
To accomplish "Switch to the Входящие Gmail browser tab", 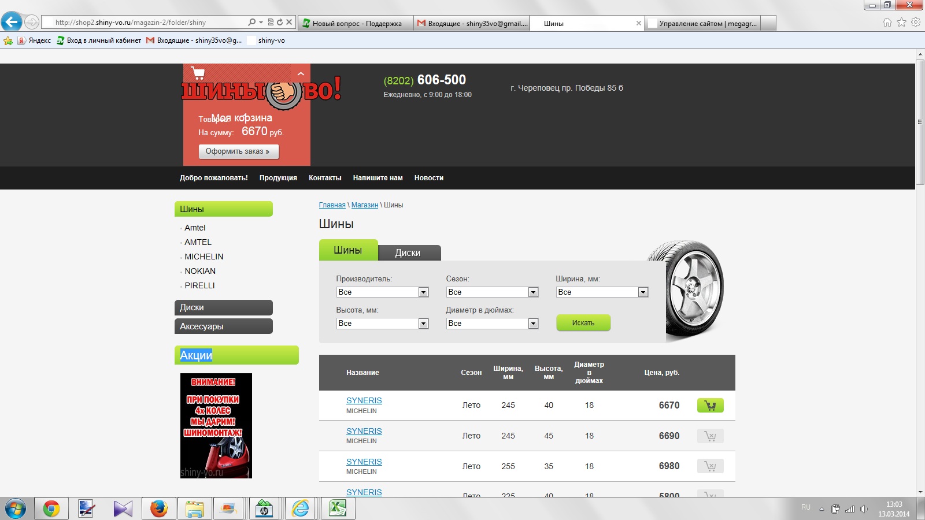I will pos(472,23).
